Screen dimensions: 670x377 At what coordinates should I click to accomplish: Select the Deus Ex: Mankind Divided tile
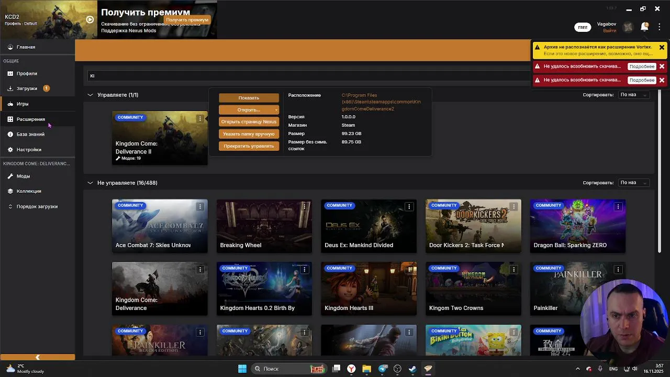369,226
